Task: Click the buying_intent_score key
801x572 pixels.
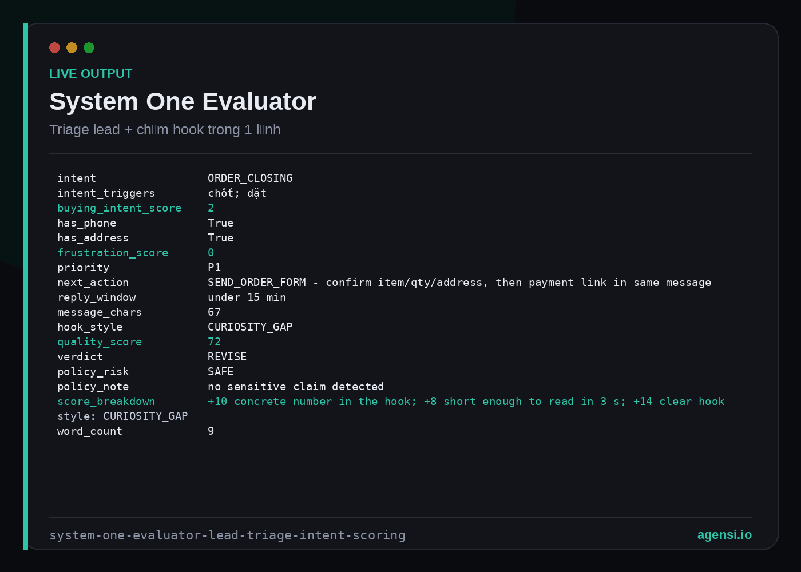Action: pos(119,208)
